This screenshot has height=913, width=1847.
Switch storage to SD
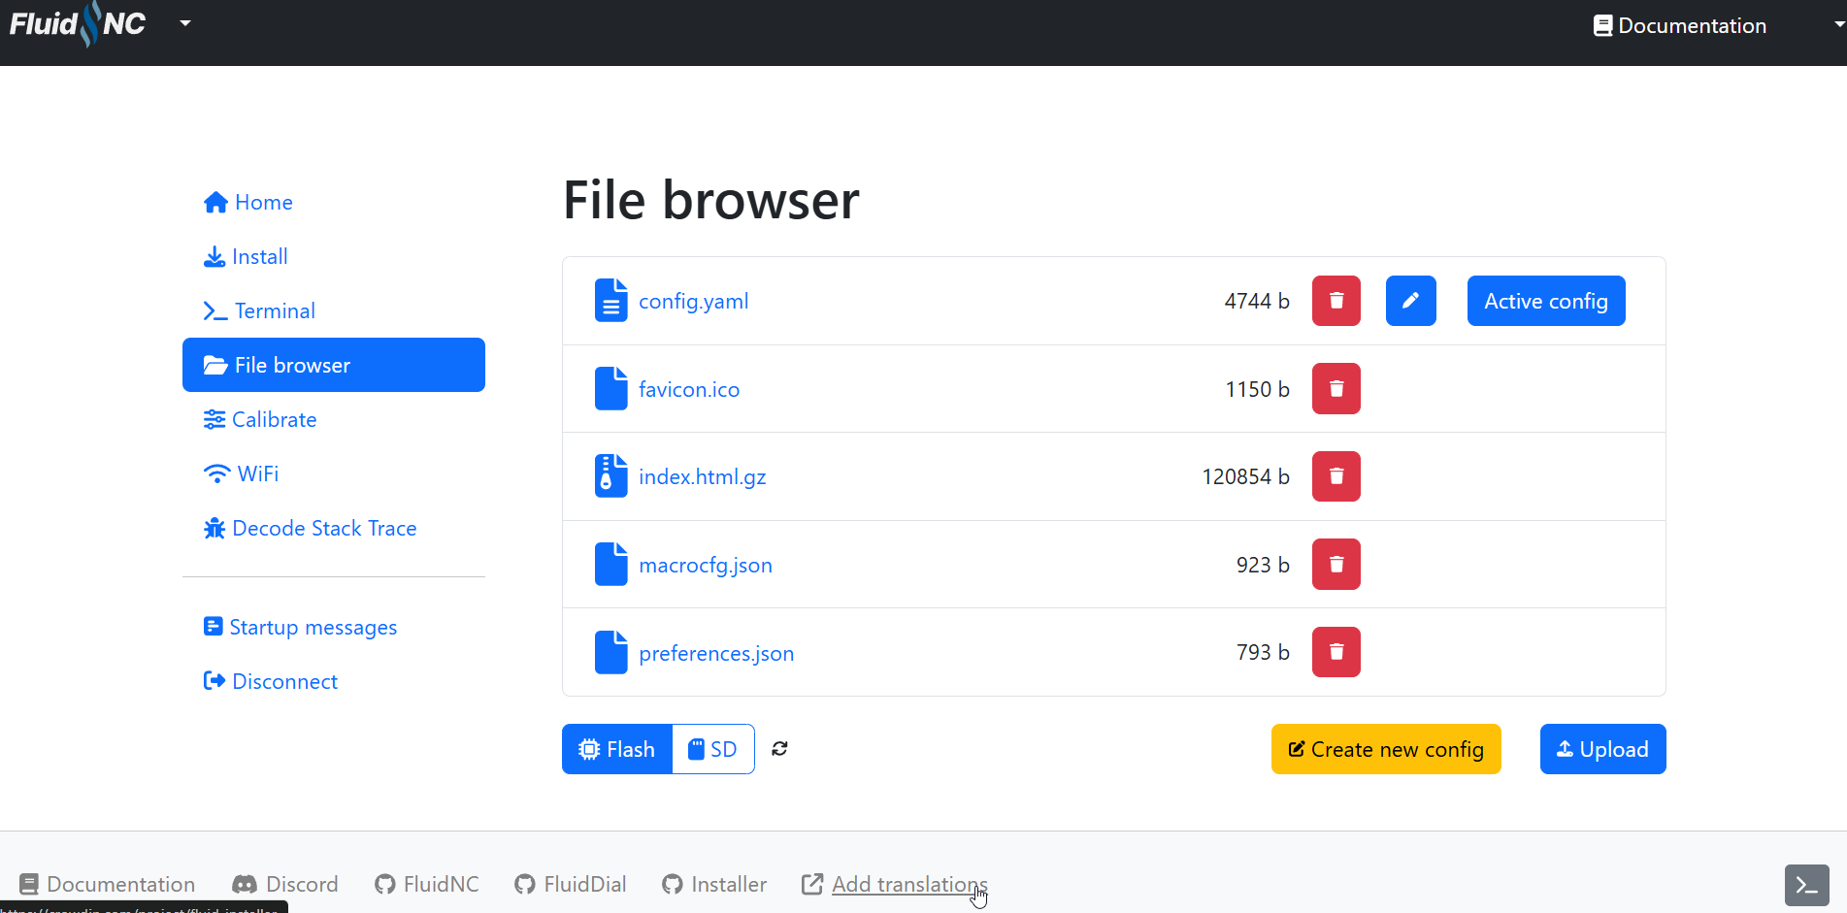[x=713, y=749]
